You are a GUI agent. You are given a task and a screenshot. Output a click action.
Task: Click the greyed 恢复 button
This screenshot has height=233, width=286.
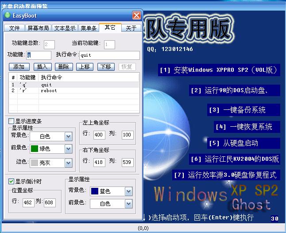point(127,67)
